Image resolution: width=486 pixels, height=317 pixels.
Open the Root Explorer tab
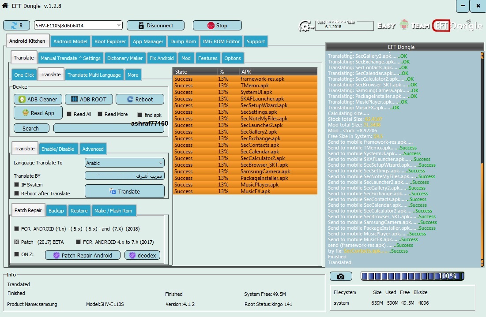click(x=110, y=41)
